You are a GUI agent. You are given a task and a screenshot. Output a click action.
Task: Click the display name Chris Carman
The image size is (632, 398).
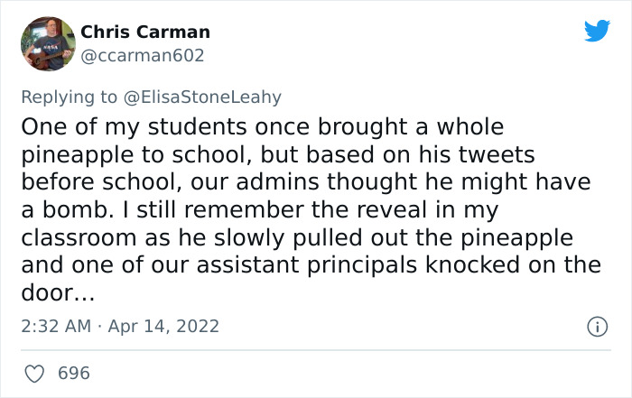point(145,32)
